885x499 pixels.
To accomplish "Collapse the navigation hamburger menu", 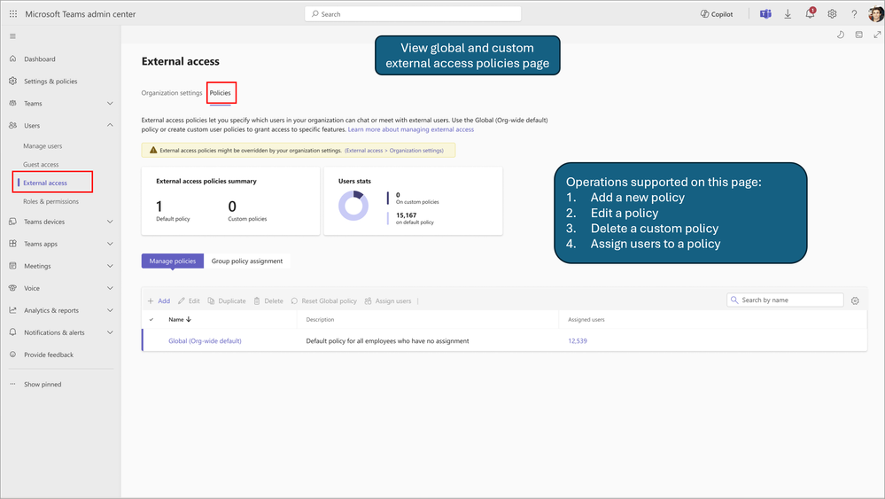I will point(12,36).
